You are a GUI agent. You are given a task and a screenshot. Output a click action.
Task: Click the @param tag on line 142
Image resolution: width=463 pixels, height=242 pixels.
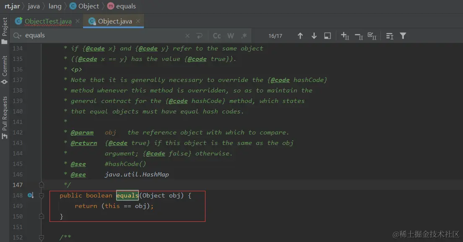(82, 132)
